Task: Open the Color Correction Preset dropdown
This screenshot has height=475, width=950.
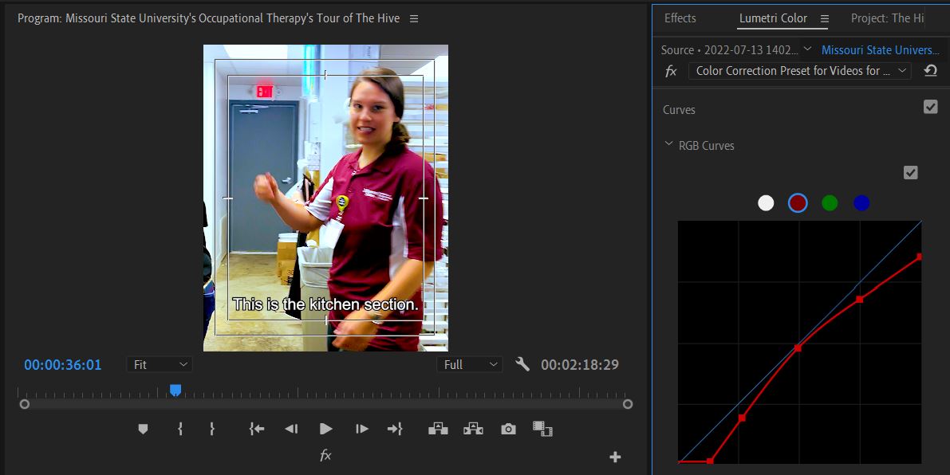Action: tap(800, 71)
